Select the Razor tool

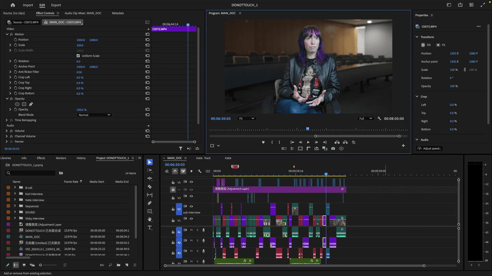point(150,186)
